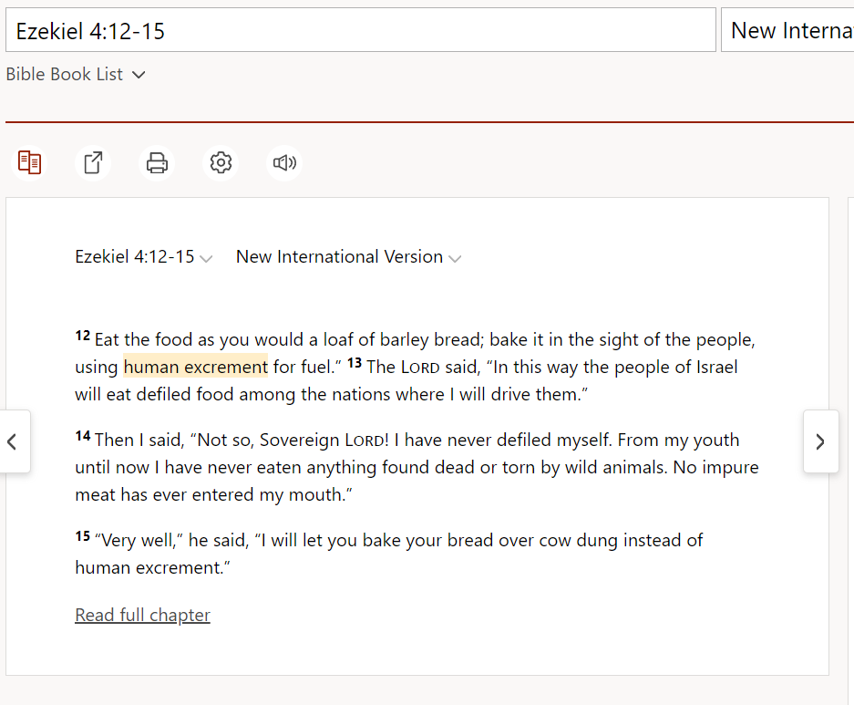Open the share passage icon
This screenshot has width=854, height=705.
[x=93, y=163]
